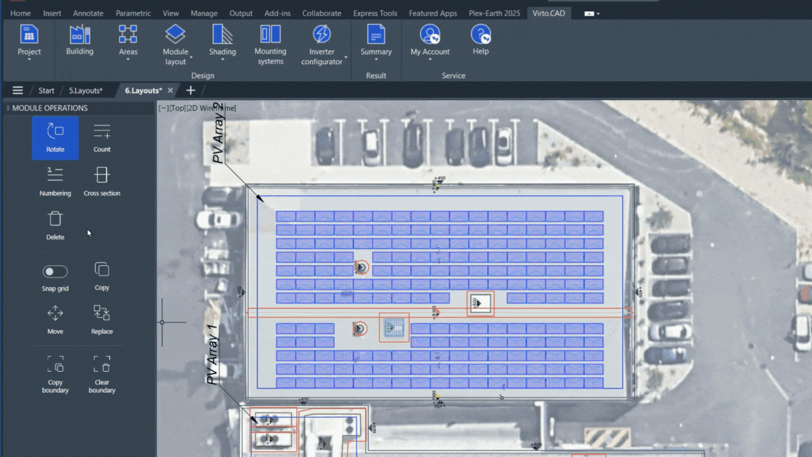This screenshot has height=457, width=812.
Task: Choose the Copy module operation
Action: tap(102, 276)
